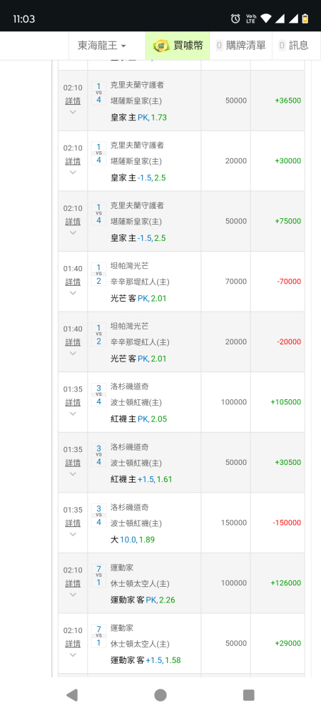Tap the Android recent apps square icon

click(249, 694)
